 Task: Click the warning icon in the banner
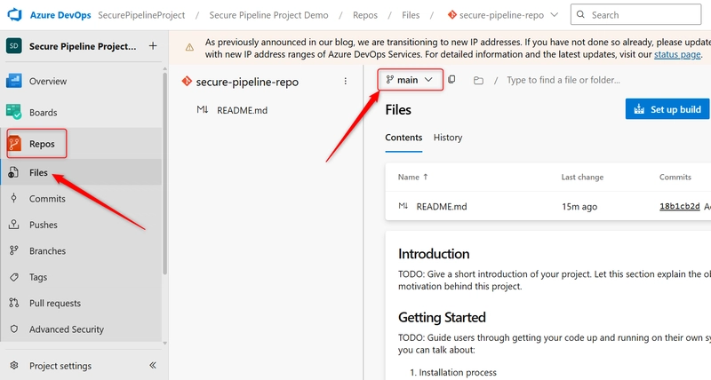[189, 47]
